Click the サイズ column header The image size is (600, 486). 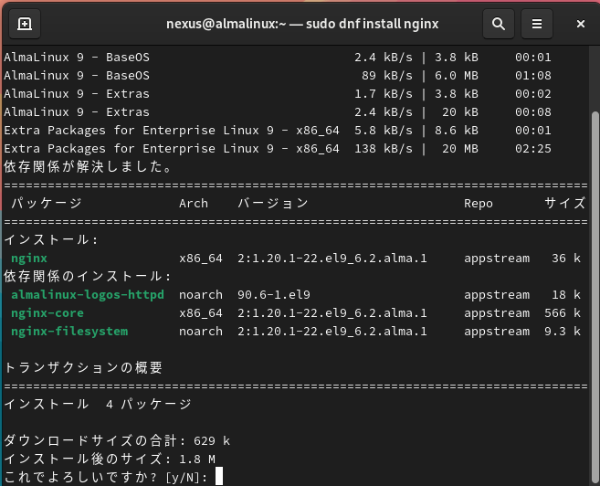tap(563, 204)
